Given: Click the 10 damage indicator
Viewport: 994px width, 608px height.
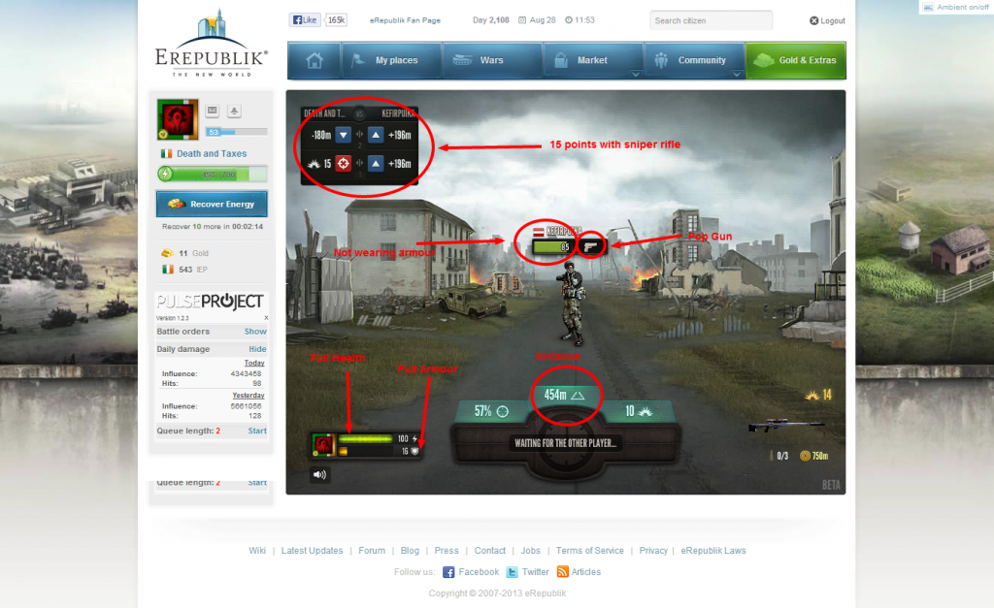Looking at the screenshot, I should pos(639,411).
